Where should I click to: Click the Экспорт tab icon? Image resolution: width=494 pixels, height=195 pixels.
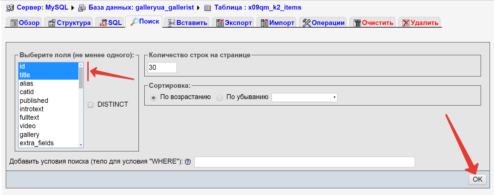point(220,23)
